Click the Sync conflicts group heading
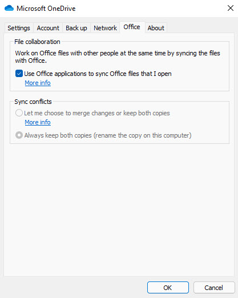The height and width of the screenshot is (298, 238). (33, 102)
